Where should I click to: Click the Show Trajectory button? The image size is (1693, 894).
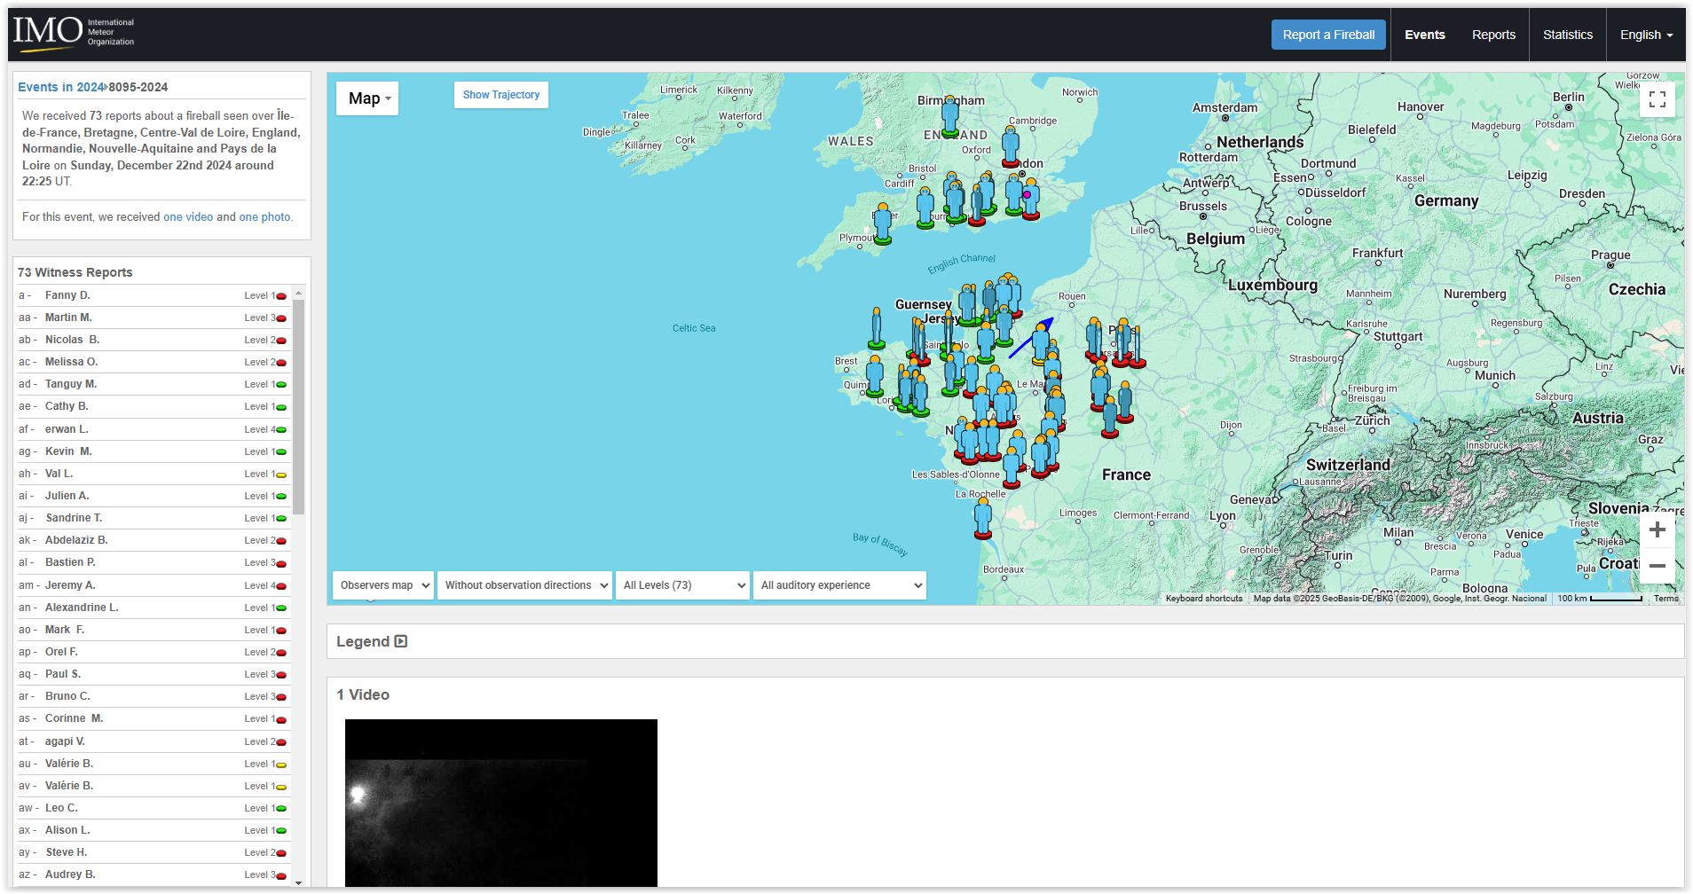[x=500, y=95]
